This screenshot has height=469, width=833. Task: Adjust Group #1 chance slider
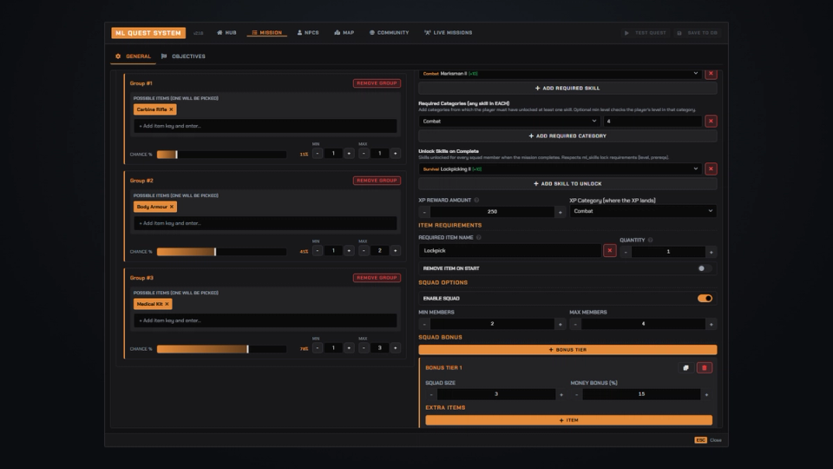(x=221, y=155)
